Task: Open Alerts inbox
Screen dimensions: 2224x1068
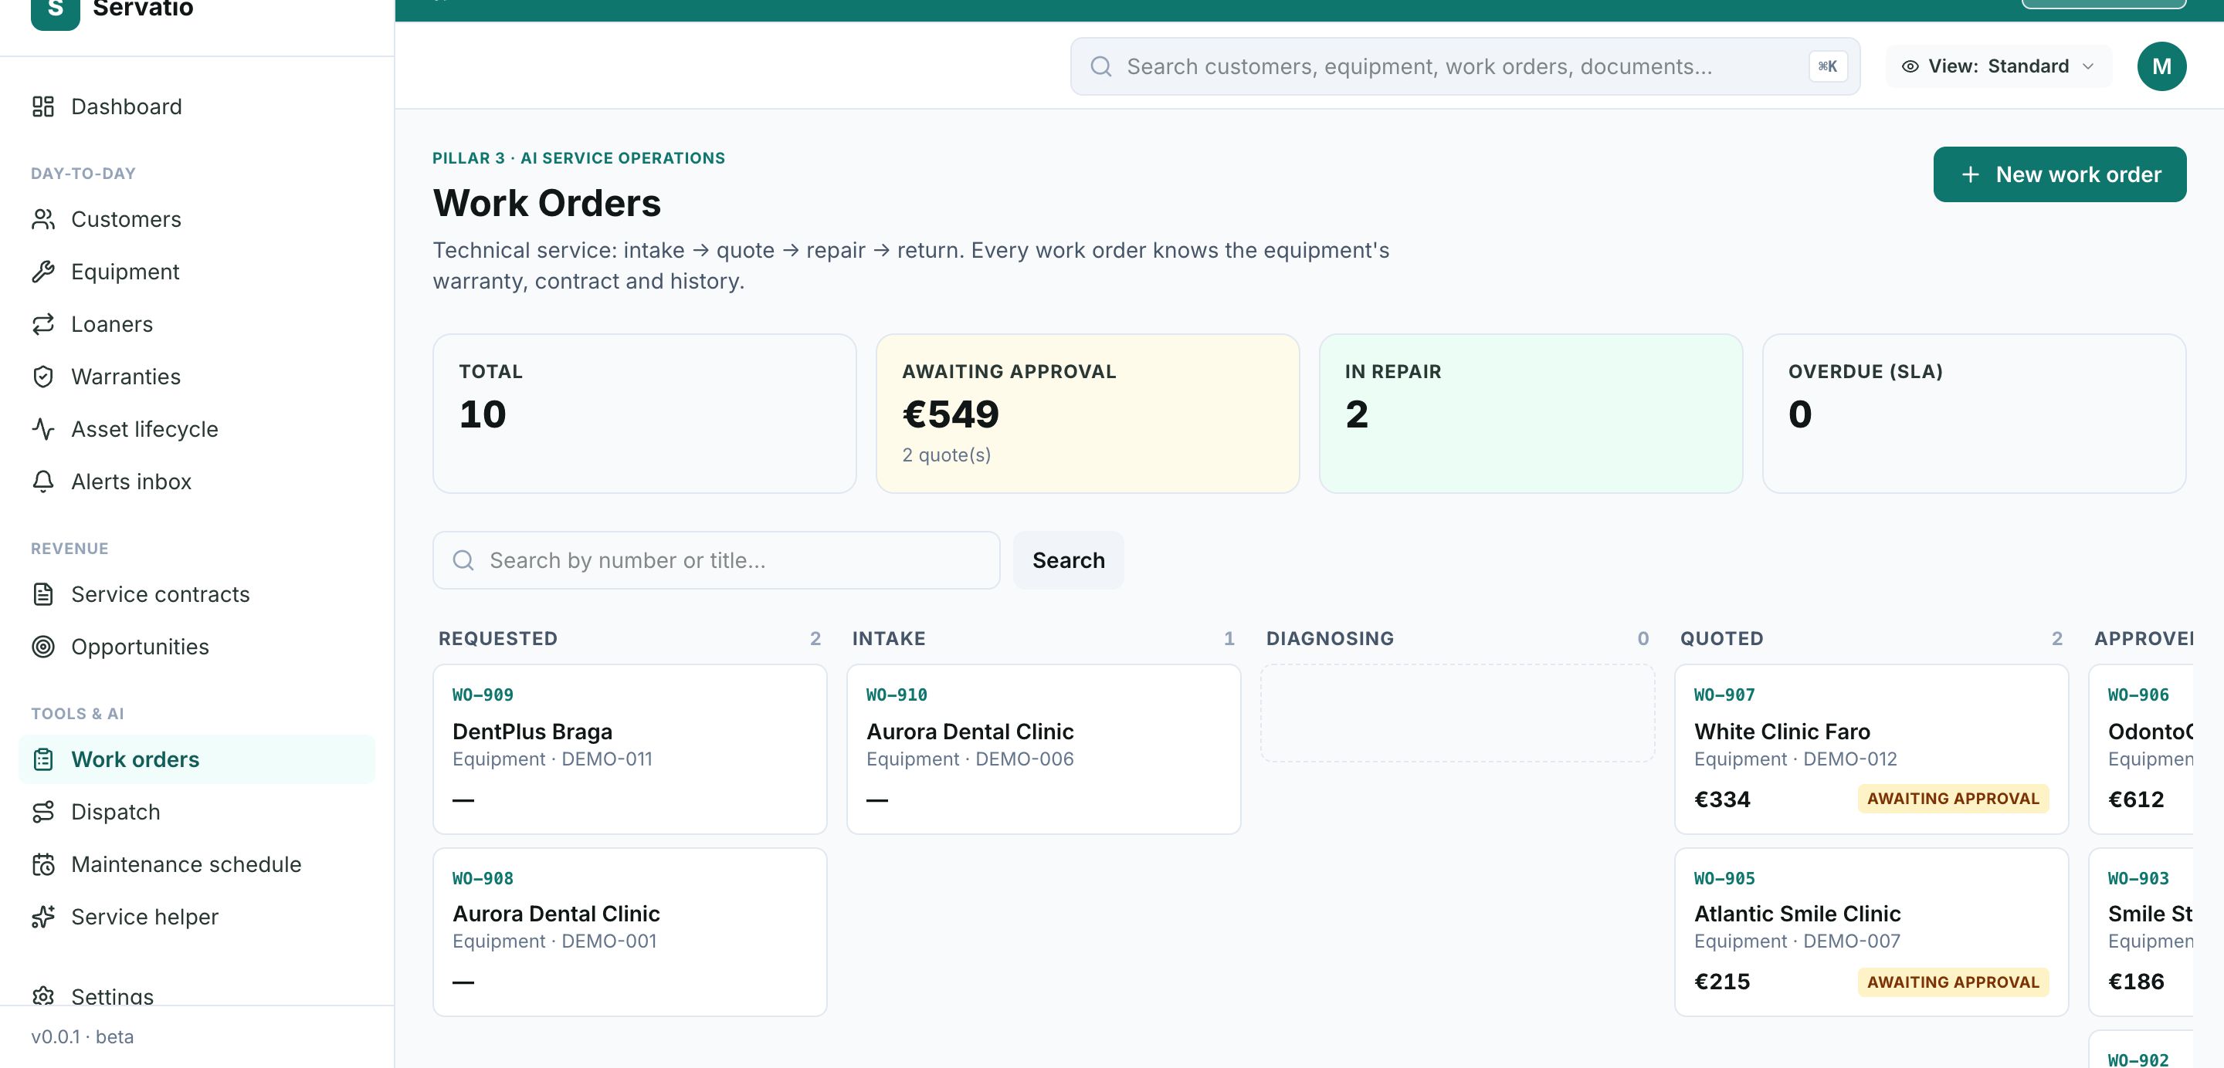Action: click(x=197, y=482)
